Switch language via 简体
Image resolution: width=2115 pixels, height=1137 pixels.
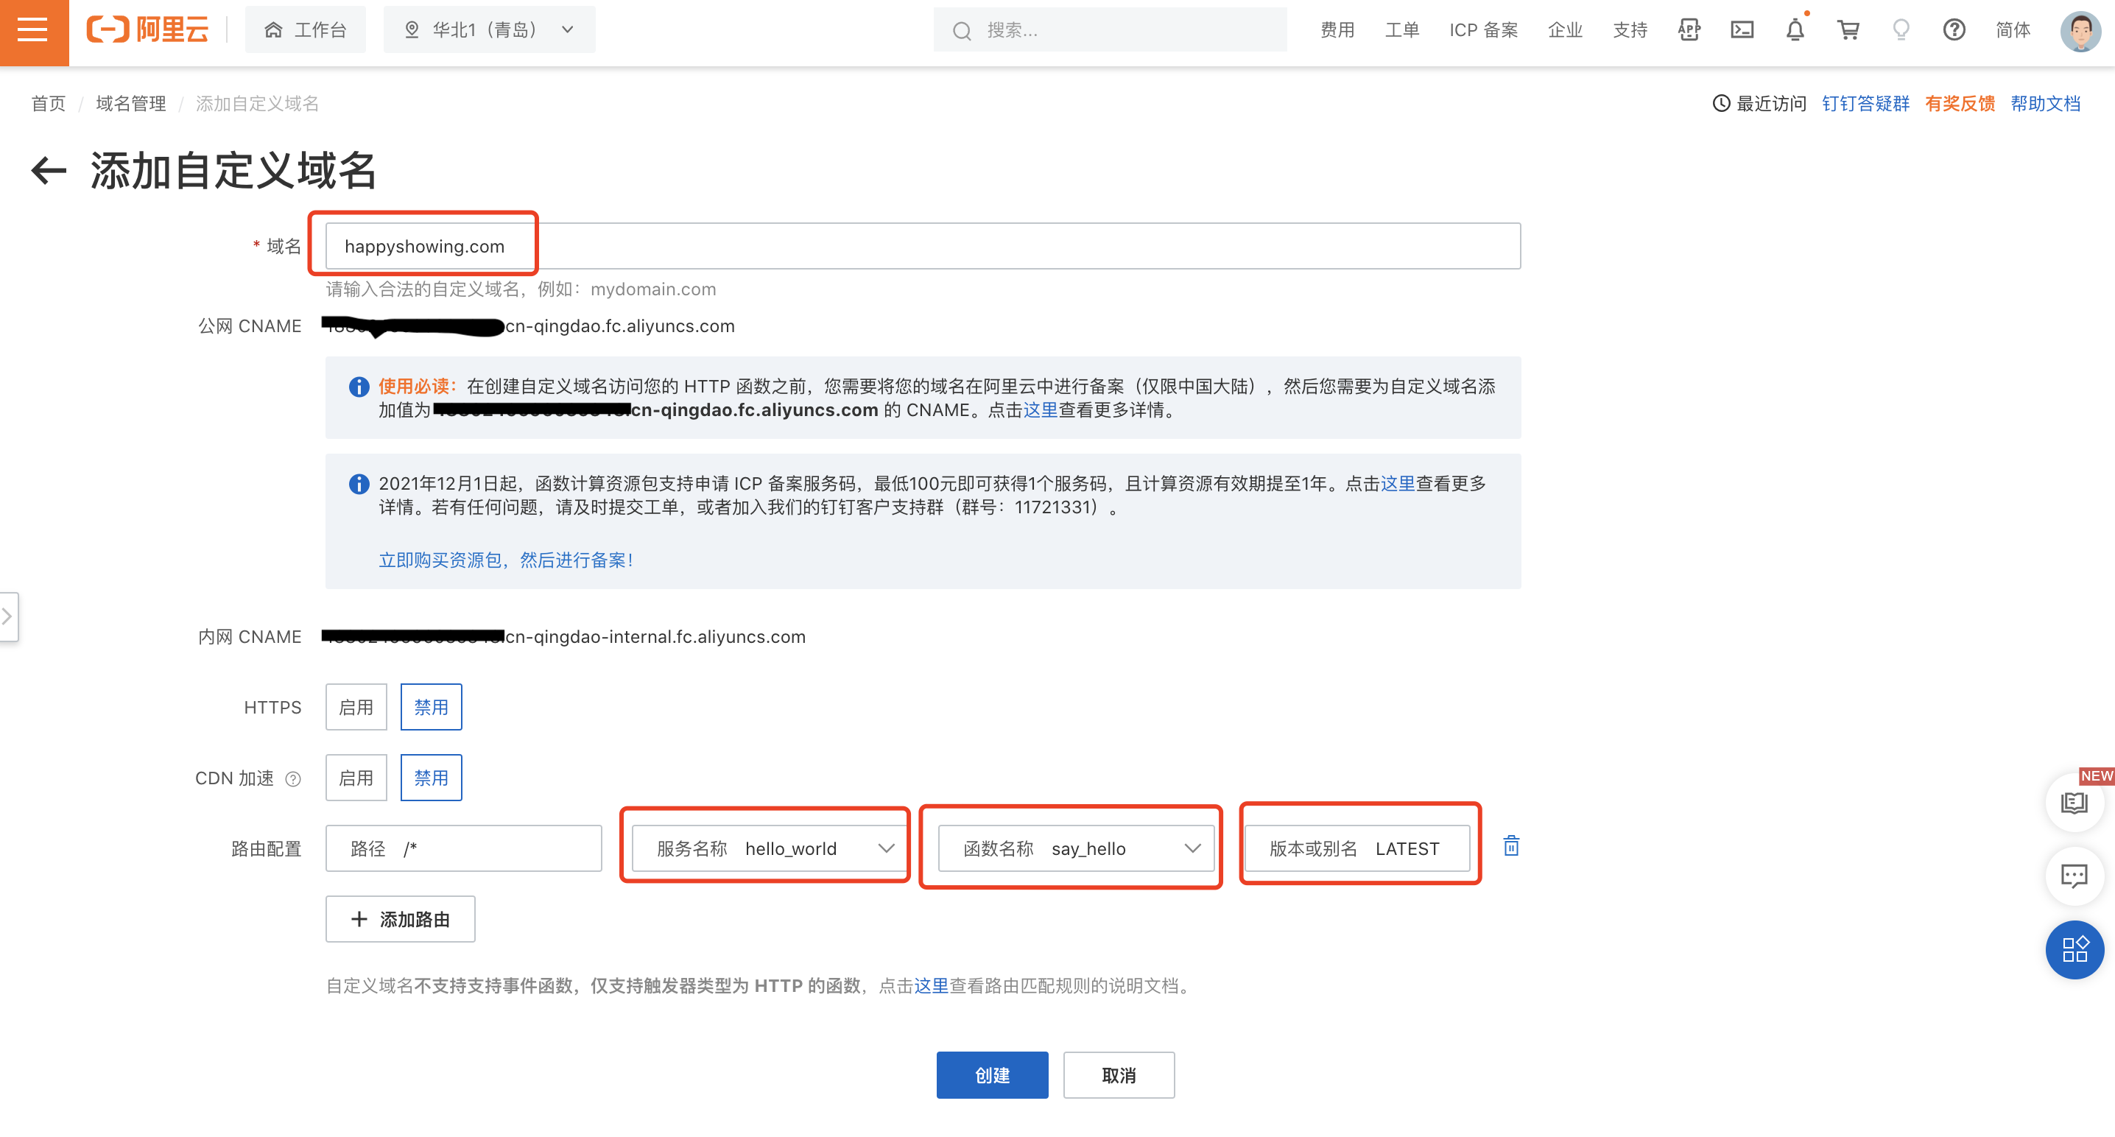coord(2013,30)
